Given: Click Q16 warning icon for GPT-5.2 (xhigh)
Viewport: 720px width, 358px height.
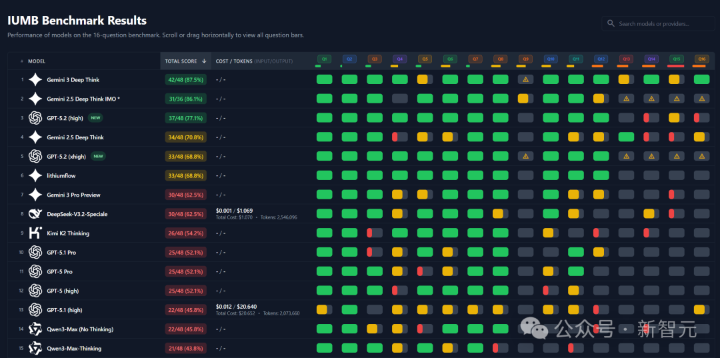Looking at the screenshot, I should click(x=701, y=157).
